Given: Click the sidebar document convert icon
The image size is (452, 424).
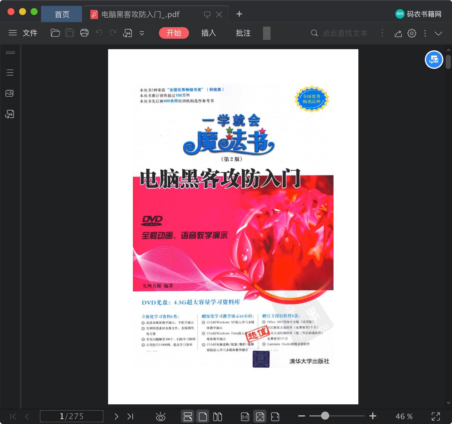Looking at the screenshot, I should coord(10,114).
